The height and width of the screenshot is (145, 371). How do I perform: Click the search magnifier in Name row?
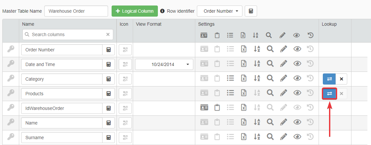pos(270,122)
